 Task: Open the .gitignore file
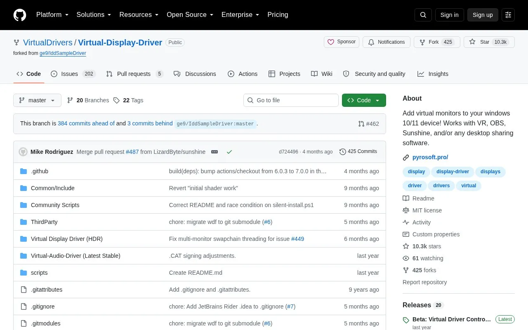[43, 306]
